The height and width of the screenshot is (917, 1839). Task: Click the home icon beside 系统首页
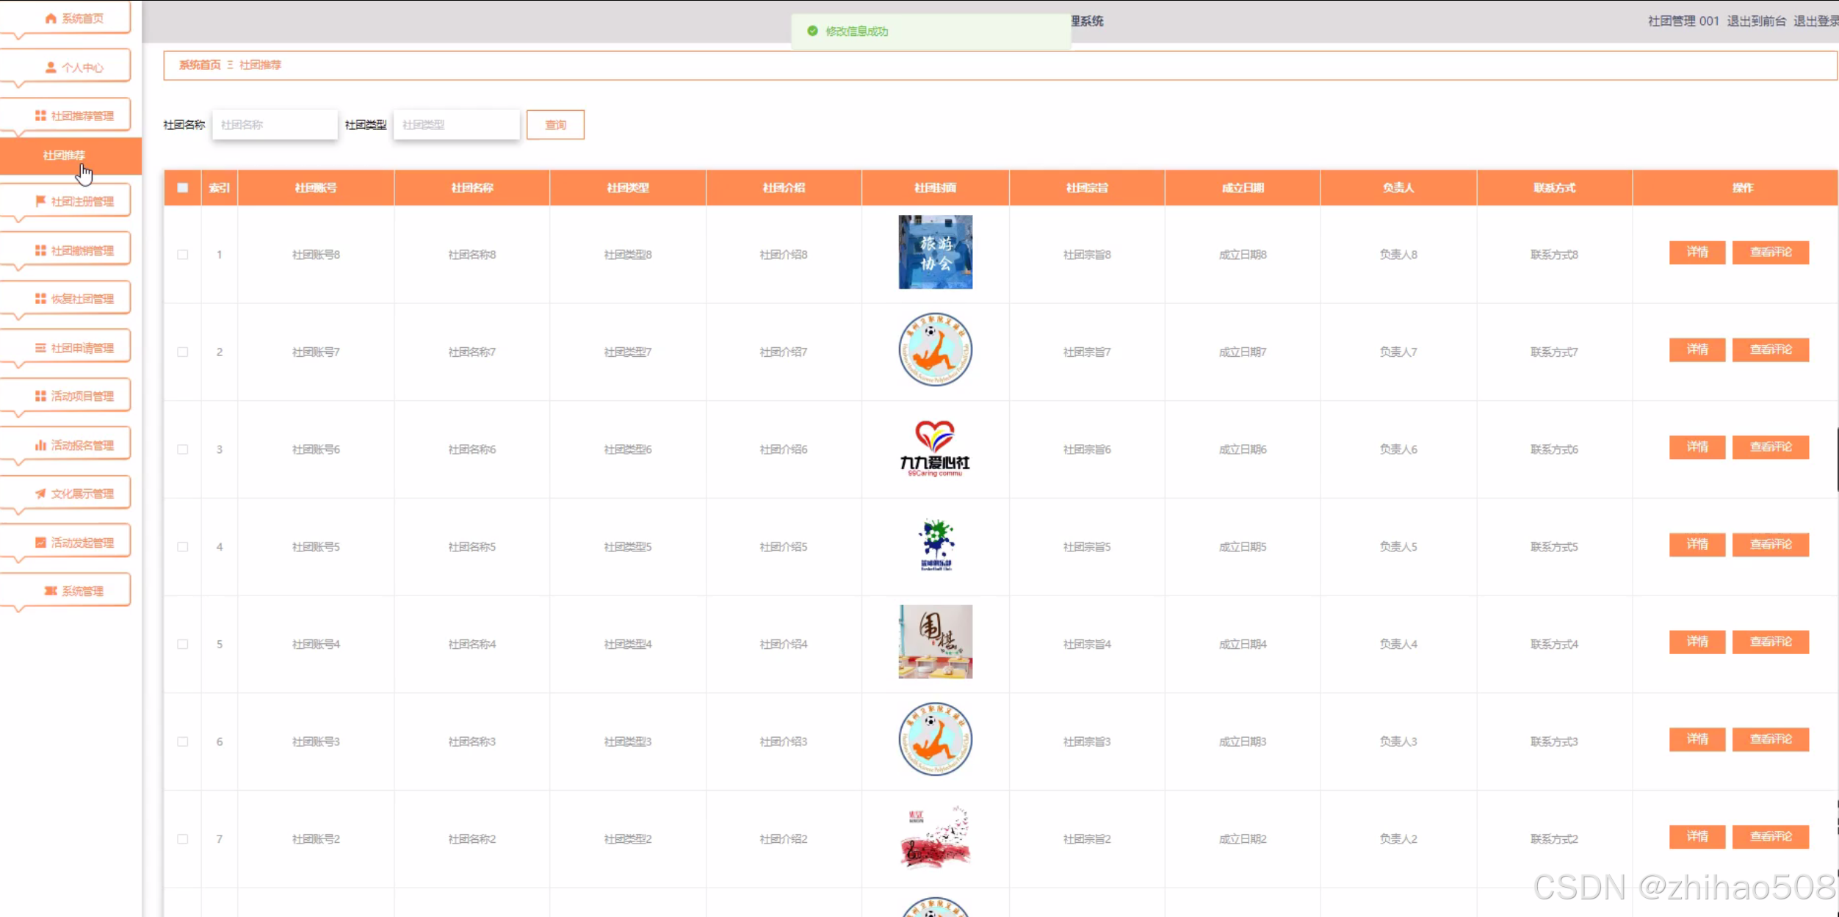(x=50, y=18)
